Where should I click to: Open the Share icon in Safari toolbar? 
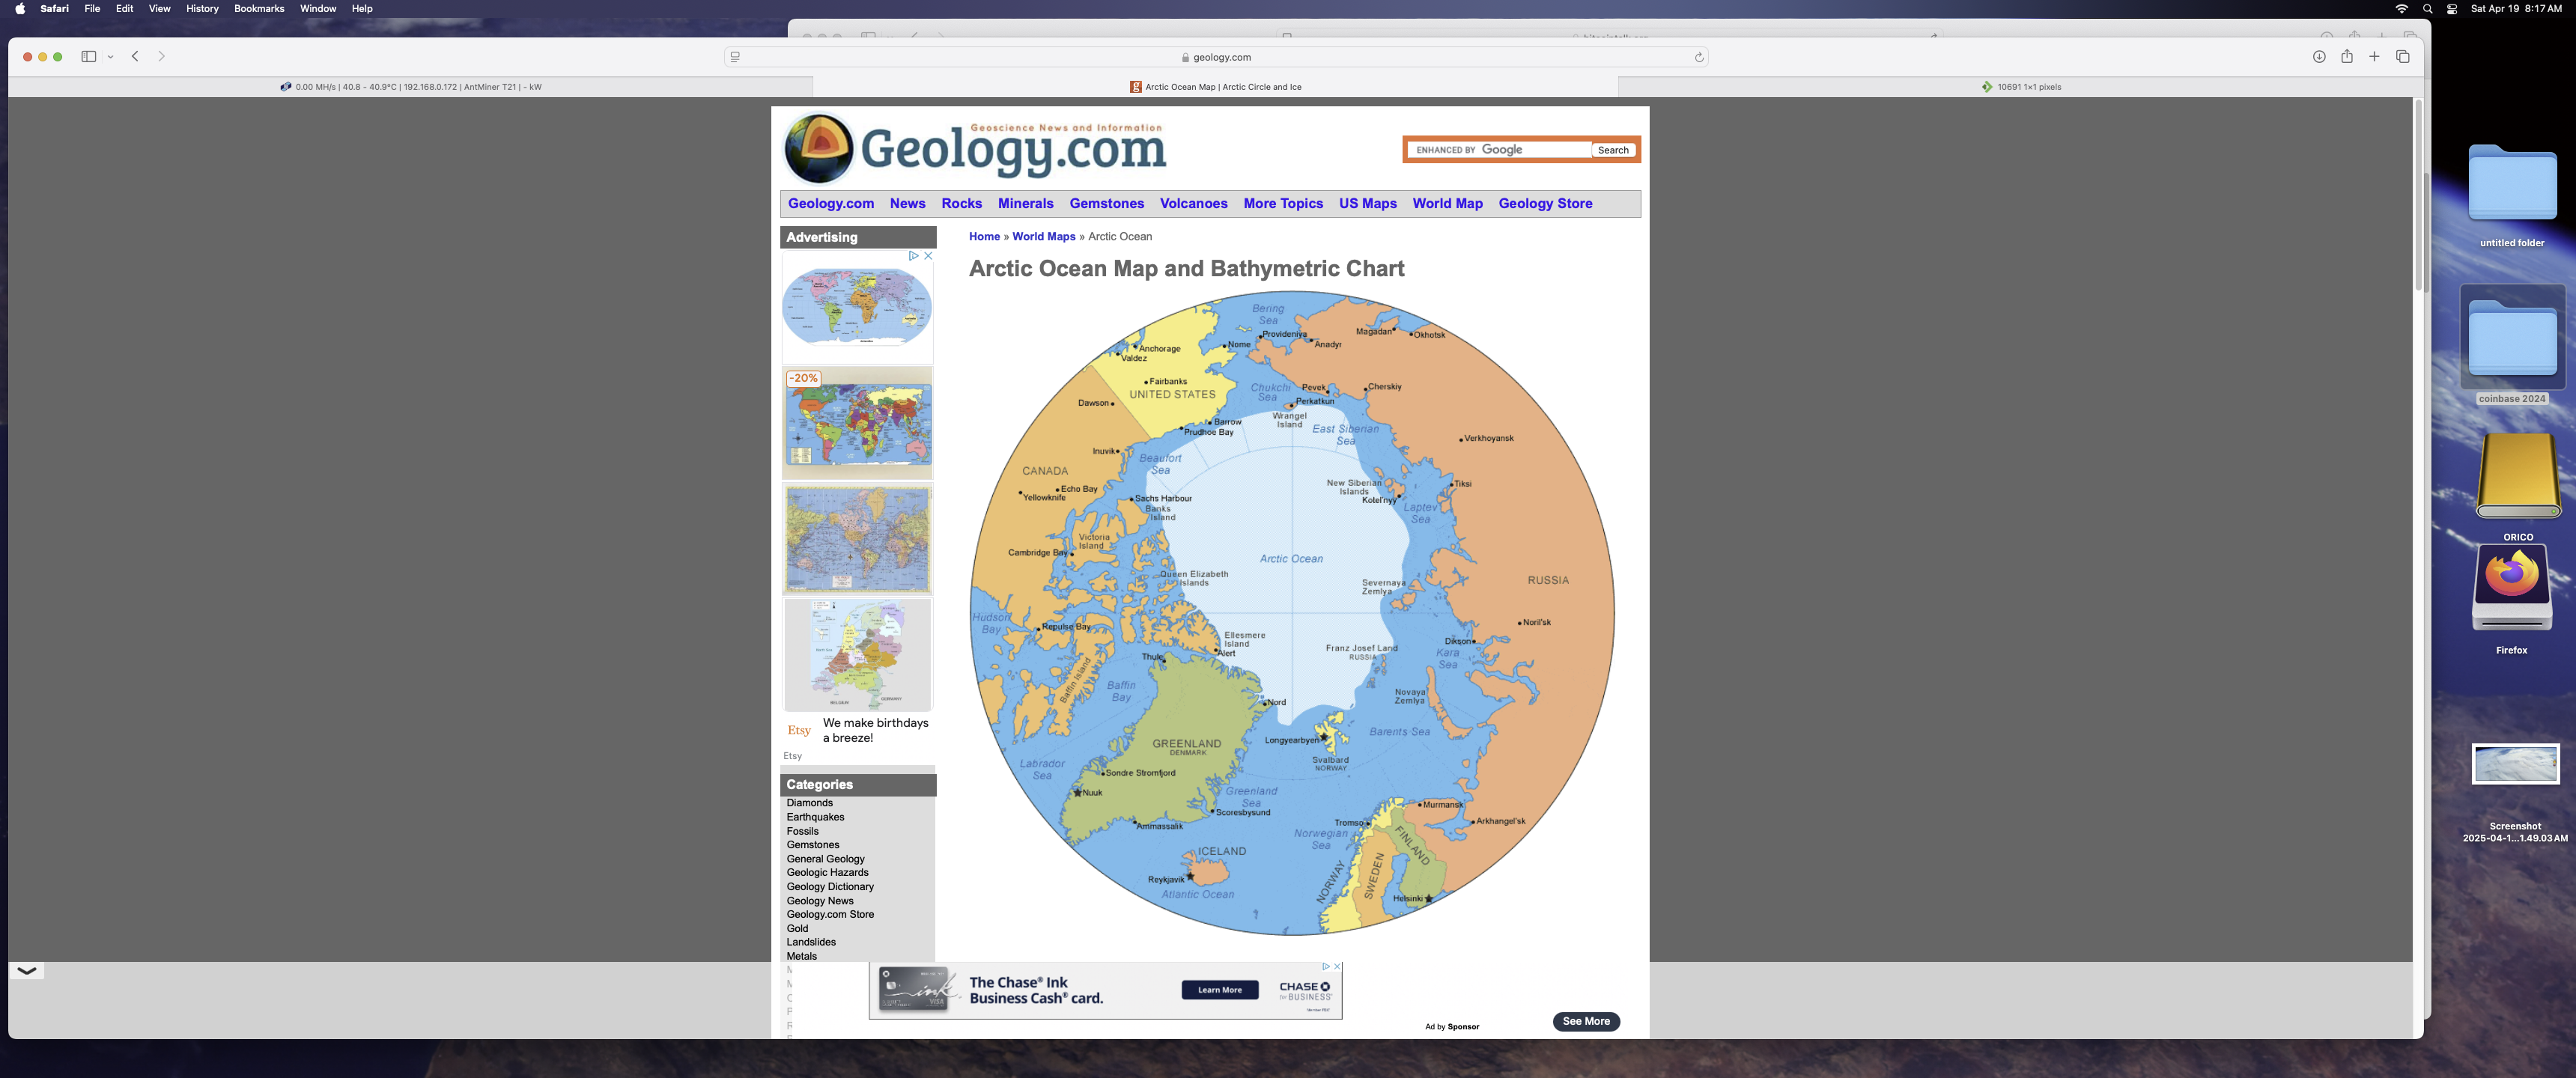(x=2346, y=56)
